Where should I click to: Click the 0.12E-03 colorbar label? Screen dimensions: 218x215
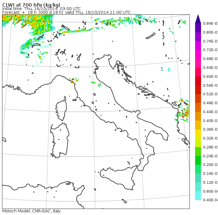pos(211,183)
